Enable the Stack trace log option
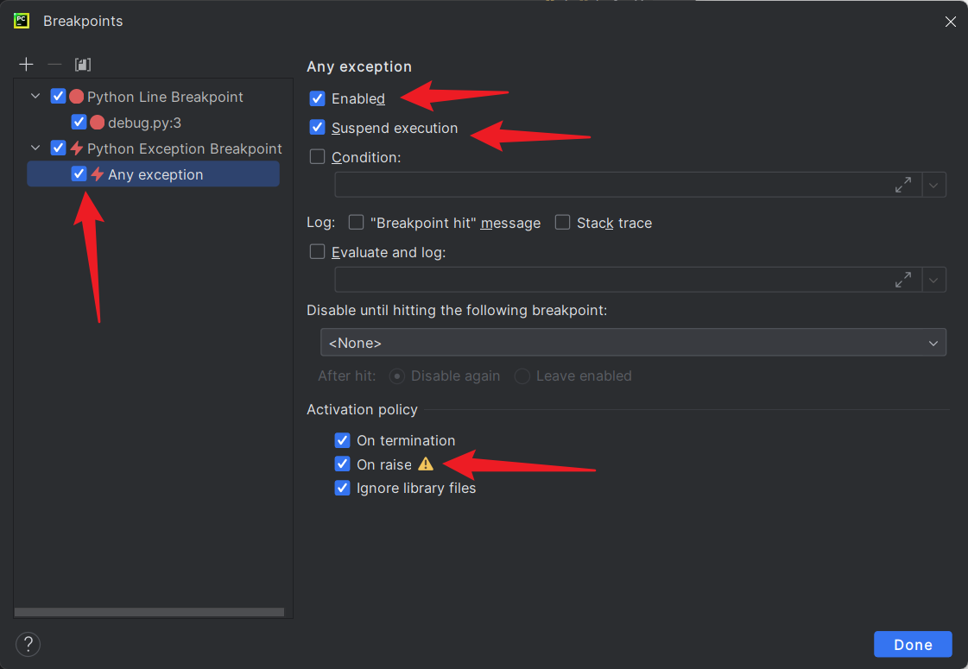Image resolution: width=968 pixels, height=669 pixels. click(563, 223)
